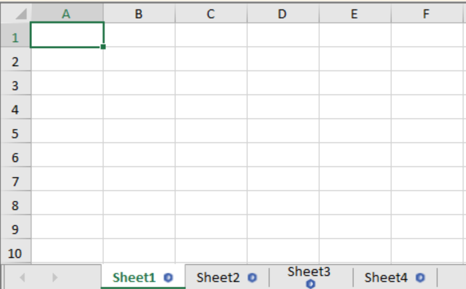The height and width of the screenshot is (289, 466).
Task: Select cell E7
Action: pos(355,182)
